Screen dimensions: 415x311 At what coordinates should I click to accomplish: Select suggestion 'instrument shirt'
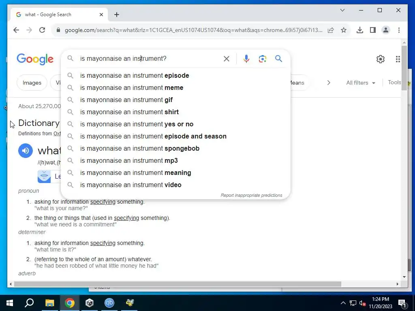[175, 112]
